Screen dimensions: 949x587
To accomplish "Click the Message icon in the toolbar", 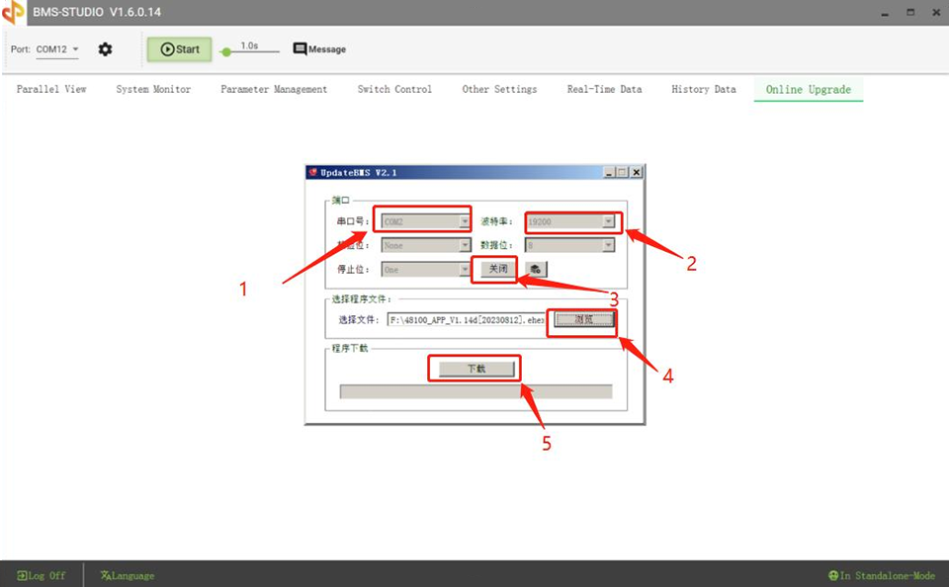I will click(298, 47).
